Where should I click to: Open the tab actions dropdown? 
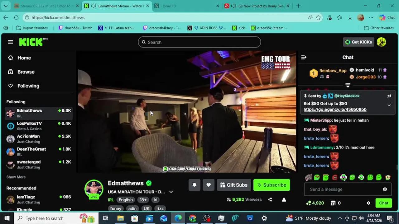6,6
